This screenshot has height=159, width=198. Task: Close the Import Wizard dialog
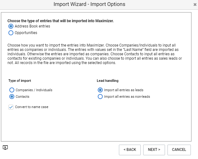tap(195, 5)
